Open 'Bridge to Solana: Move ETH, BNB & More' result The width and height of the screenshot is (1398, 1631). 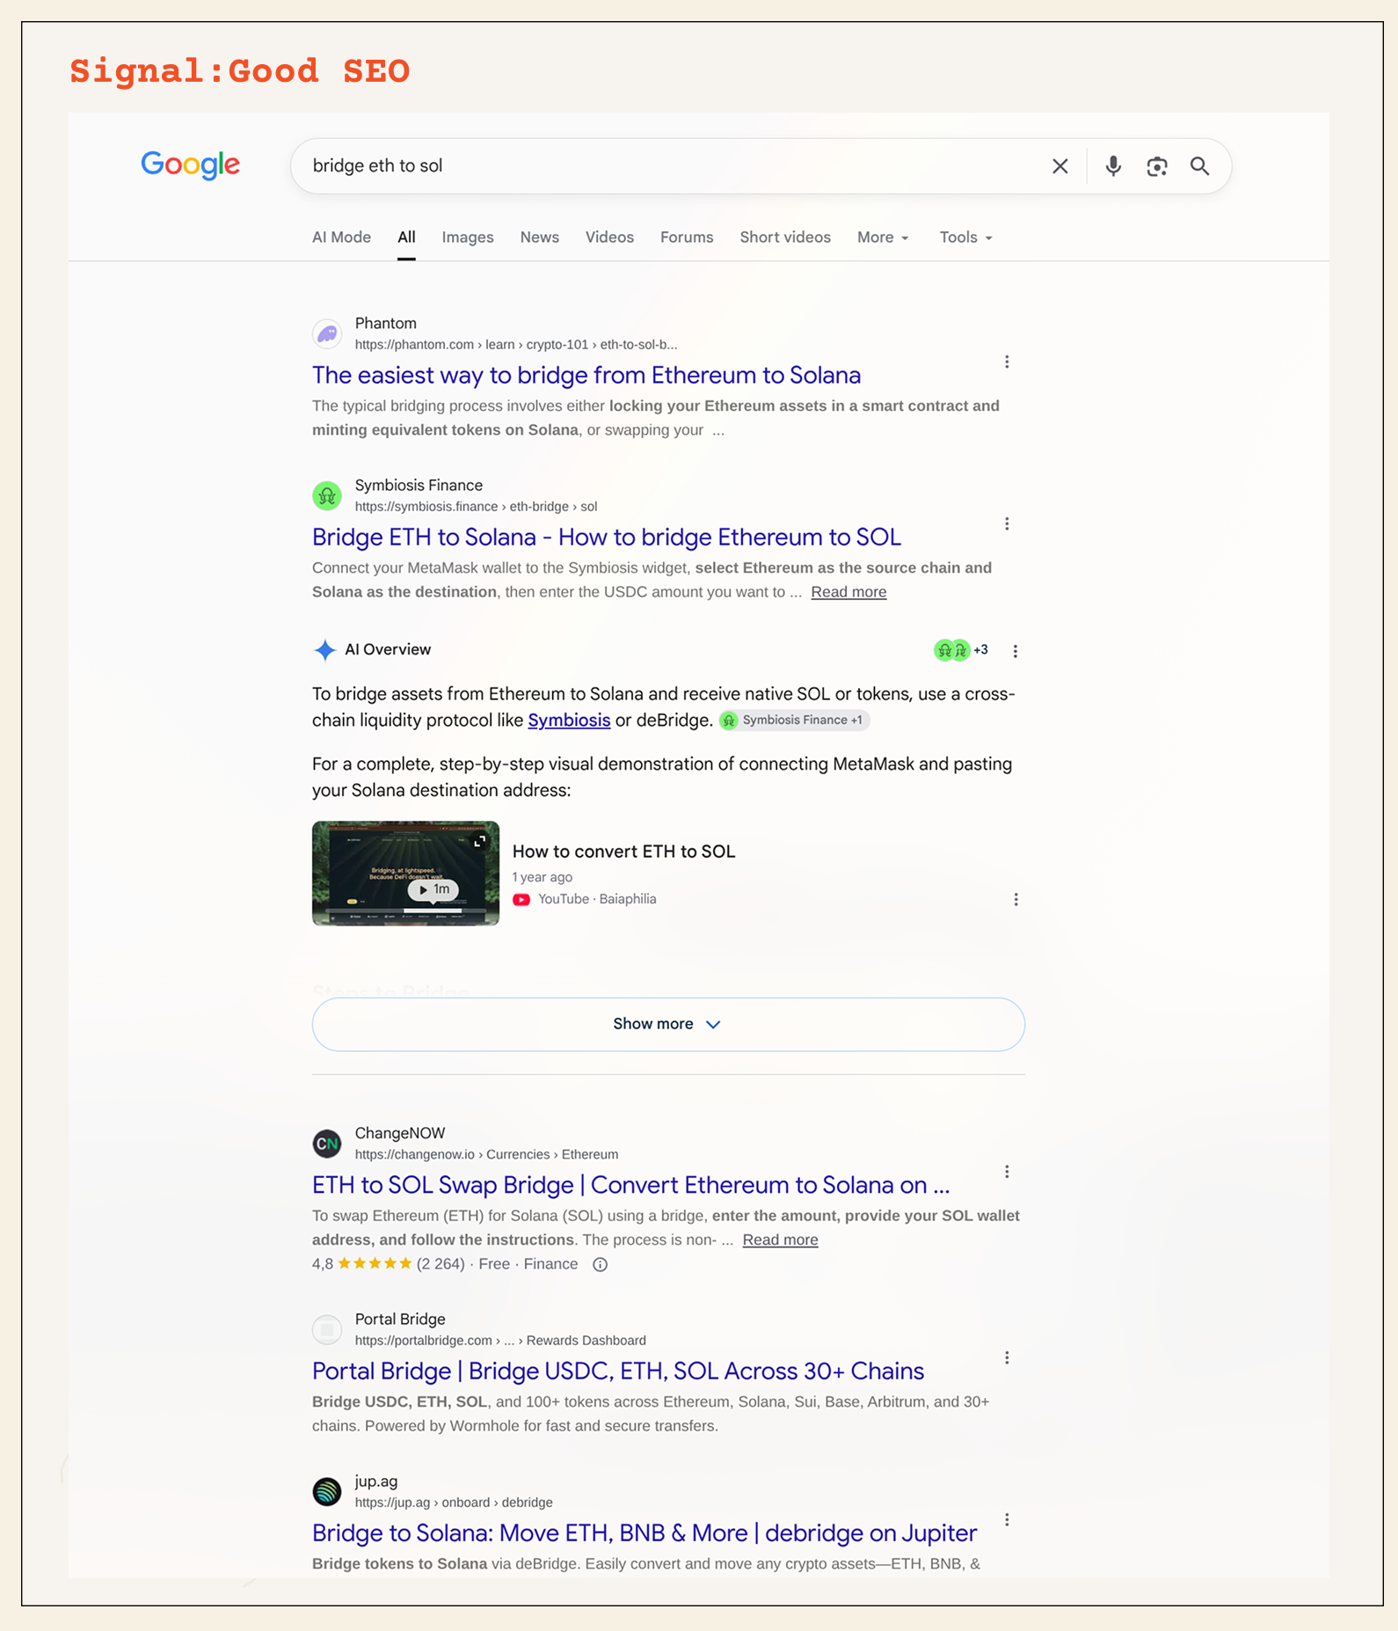pos(644,1532)
